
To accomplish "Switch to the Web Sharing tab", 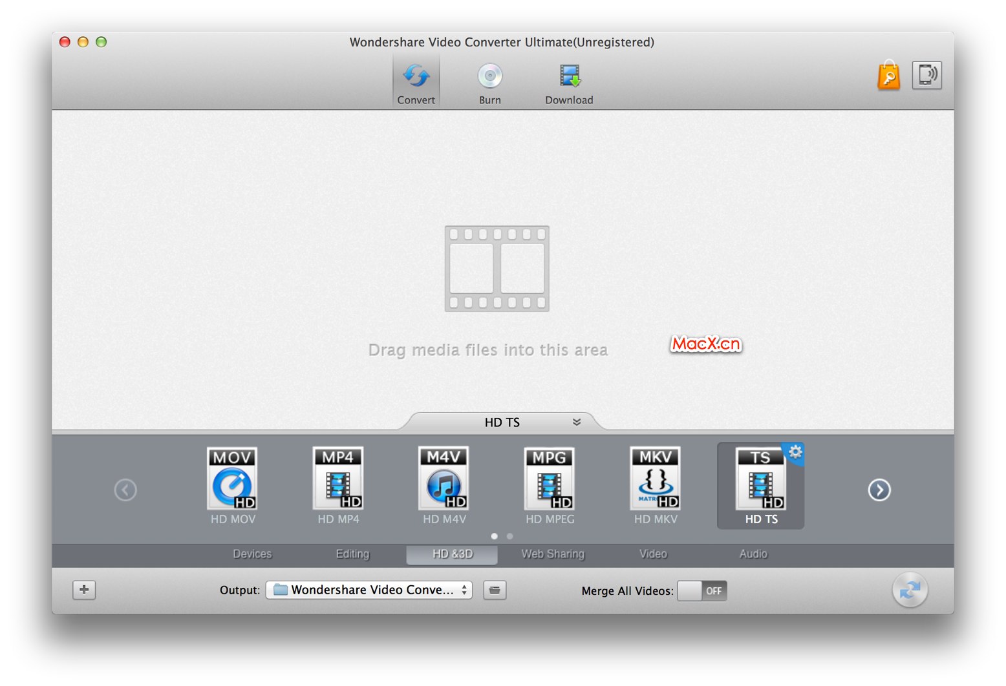I will pos(553,554).
